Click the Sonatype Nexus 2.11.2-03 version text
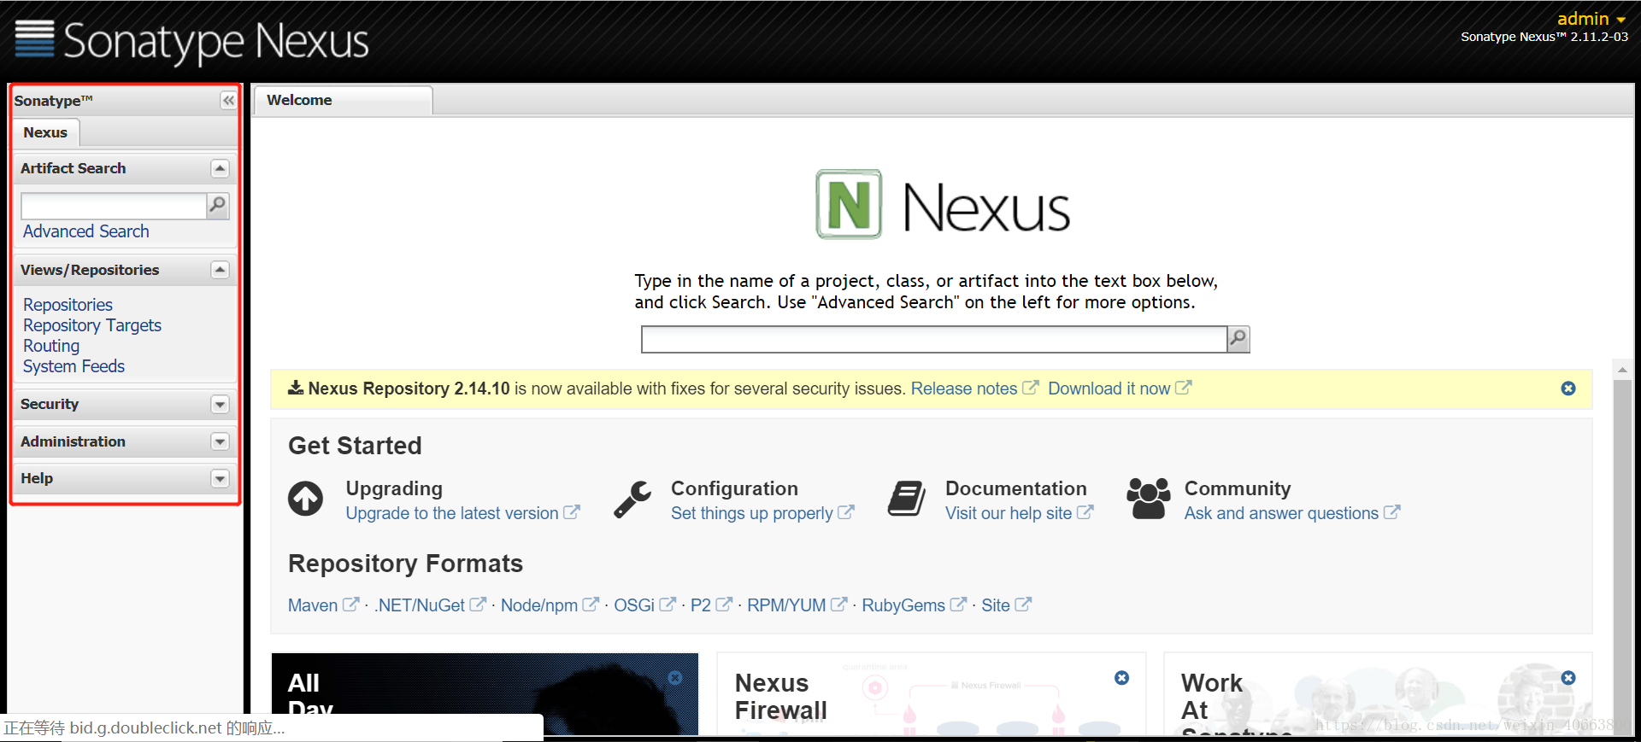Viewport: 1641px width, 742px height. coord(1544,37)
